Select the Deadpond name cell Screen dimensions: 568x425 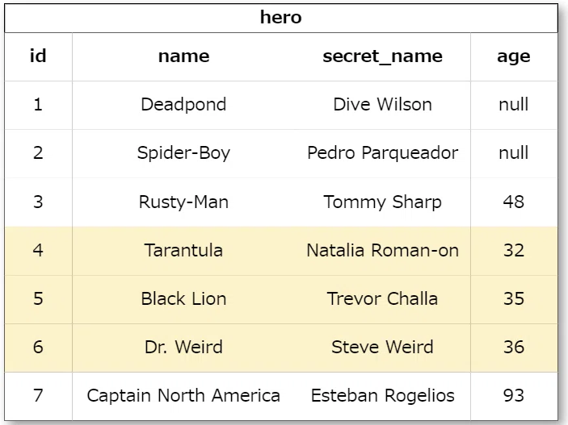(183, 105)
